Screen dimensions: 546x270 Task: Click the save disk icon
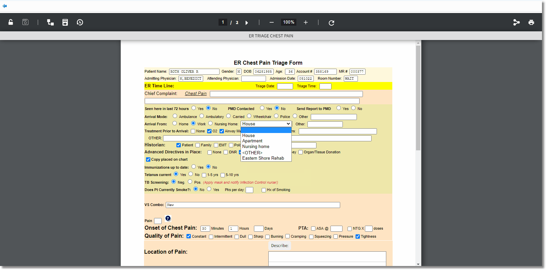coord(25,22)
